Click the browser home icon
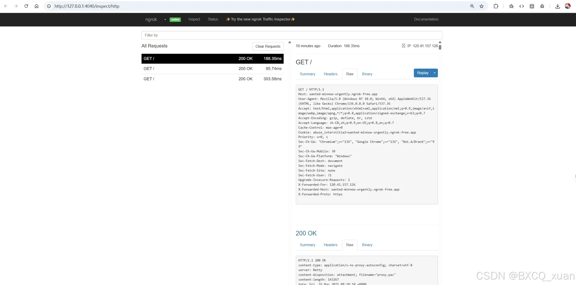Viewport: 576px width, 285px height. pos(37,6)
